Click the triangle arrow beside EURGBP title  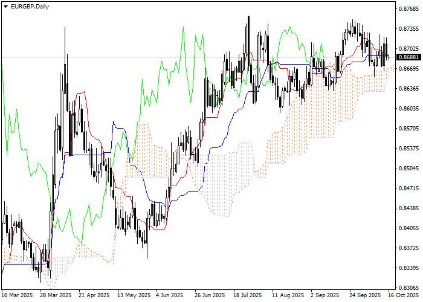[x=5, y=6]
